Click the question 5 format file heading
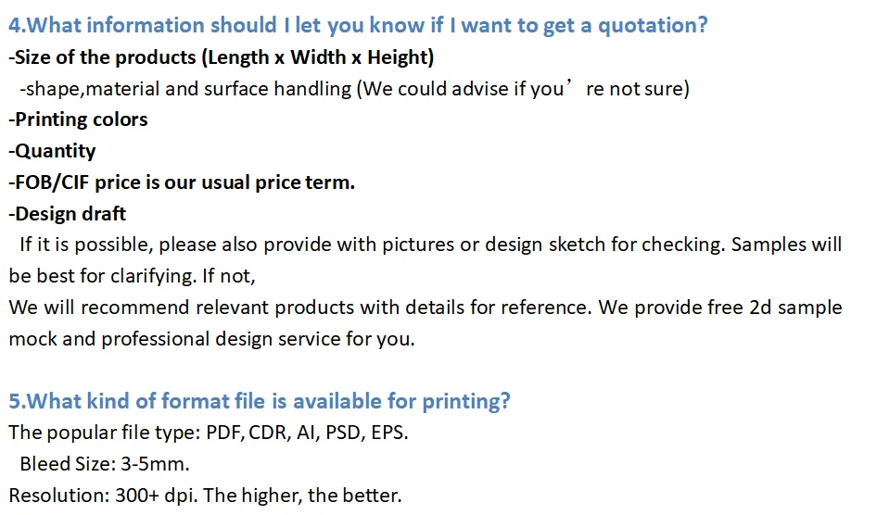This screenshot has height=515, width=877. pyautogui.click(x=260, y=401)
